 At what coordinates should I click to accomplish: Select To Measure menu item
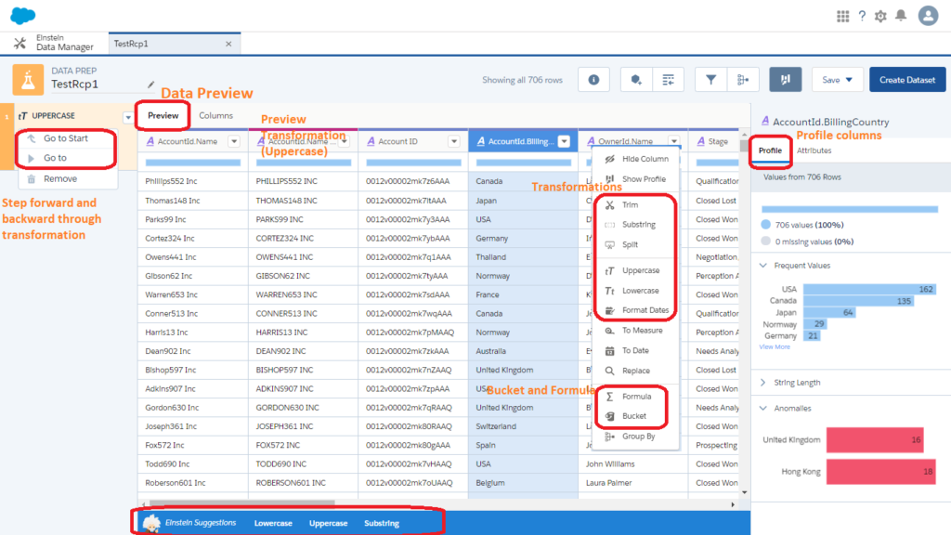(x=636, y=331)
